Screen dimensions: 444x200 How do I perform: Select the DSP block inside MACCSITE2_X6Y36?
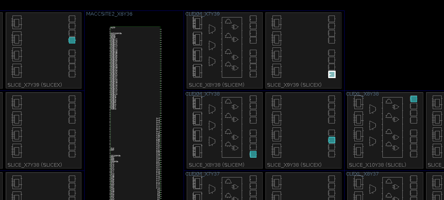134,113
